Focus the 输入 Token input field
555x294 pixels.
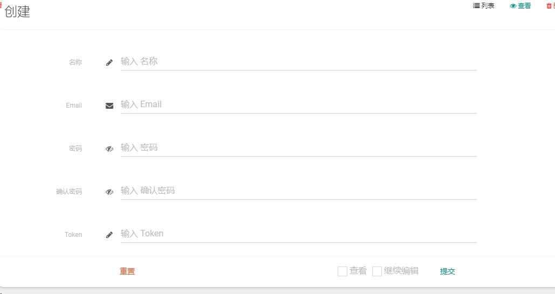click(299, 234)
